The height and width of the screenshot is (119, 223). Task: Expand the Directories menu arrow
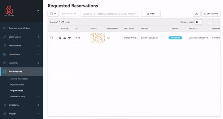38,105
